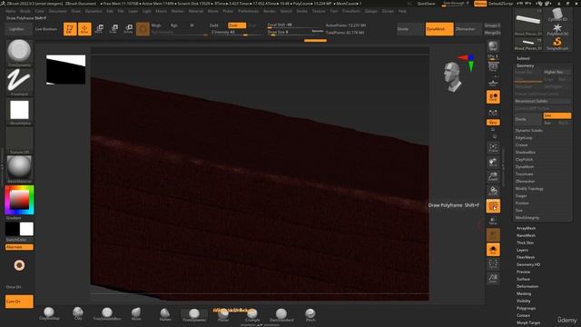Collapse the Geometry subpalette header
The image size is (581, 327).
(526, 65)
